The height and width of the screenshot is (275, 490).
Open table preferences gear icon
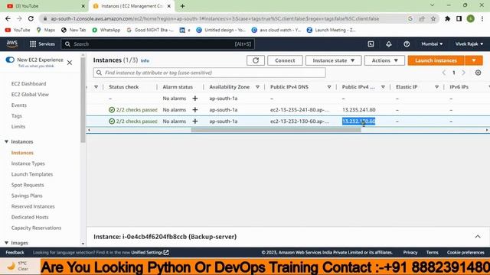[x=478, y=73]
